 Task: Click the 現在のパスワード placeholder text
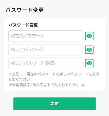pos(28,36)
